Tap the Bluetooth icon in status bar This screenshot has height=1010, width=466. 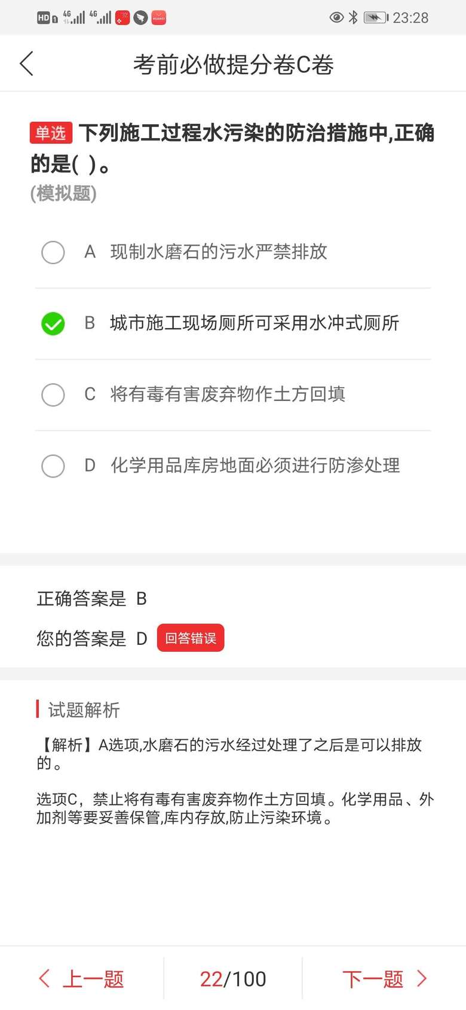point(353,17)
